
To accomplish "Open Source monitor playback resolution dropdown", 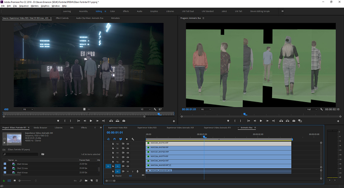I will (146, 109).
